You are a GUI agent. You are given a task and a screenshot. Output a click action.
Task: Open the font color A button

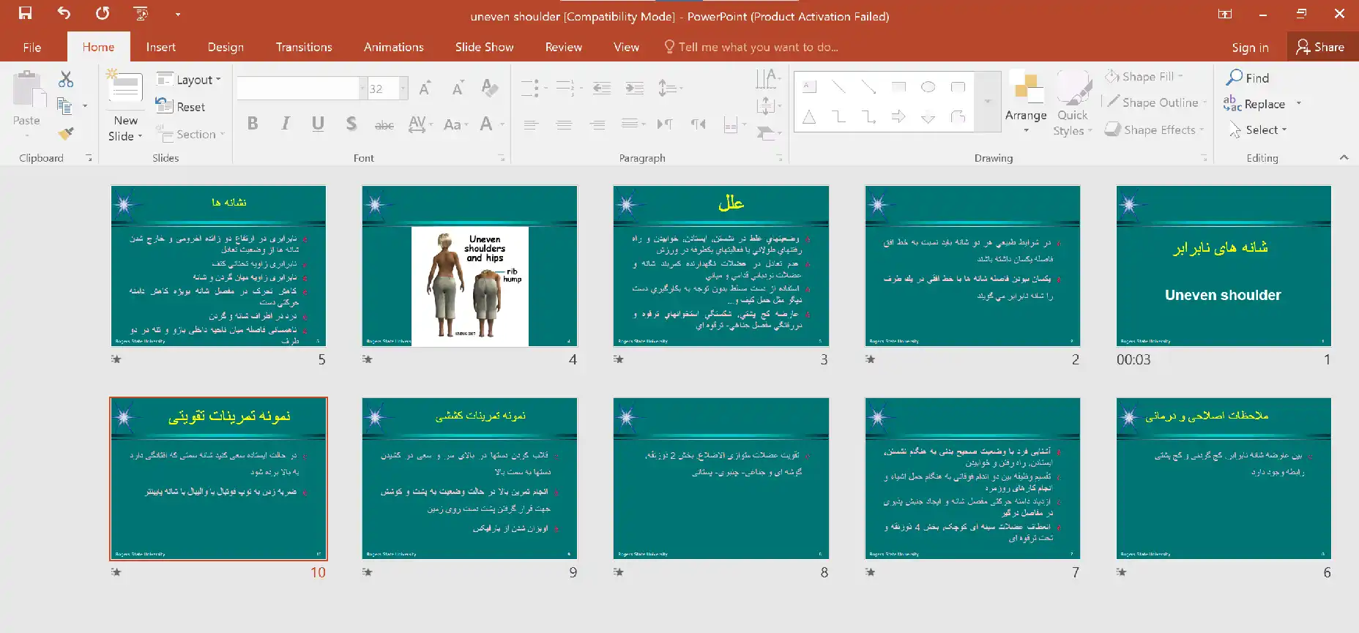pyautogui.click(x=486, y=124)
